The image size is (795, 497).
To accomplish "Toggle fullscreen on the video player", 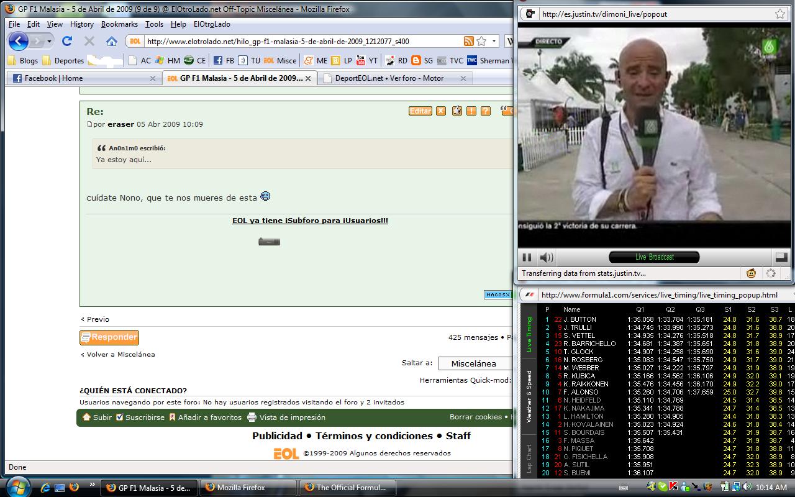I will (781, 257).
